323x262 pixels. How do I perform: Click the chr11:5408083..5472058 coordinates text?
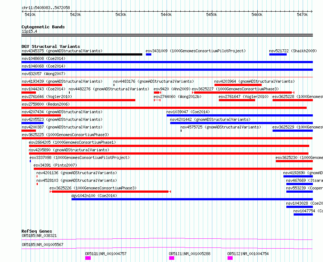pyautogui.click(x=46, y=8)
